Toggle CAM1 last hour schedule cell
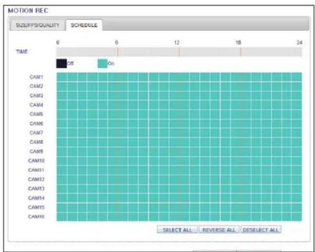The height and width of the screenshot is (252, 315). 297,77
